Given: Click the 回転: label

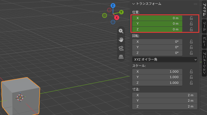Looking at the screenshot, I should (136, 36).
